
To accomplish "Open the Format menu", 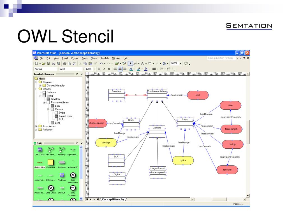I will click(x=75, y=58).
